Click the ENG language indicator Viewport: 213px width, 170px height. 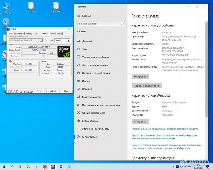coord(190,167)
